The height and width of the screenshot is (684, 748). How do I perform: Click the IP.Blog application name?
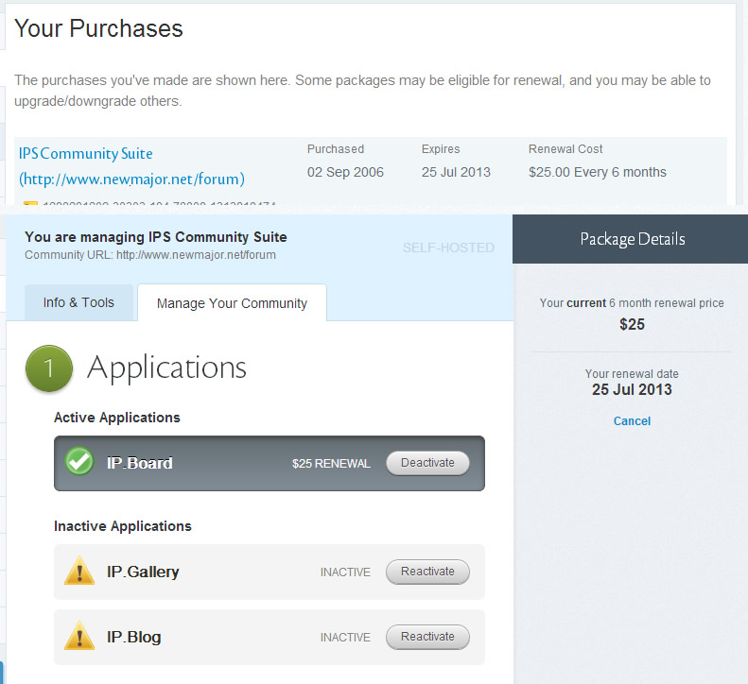click(x=133, y=637)
